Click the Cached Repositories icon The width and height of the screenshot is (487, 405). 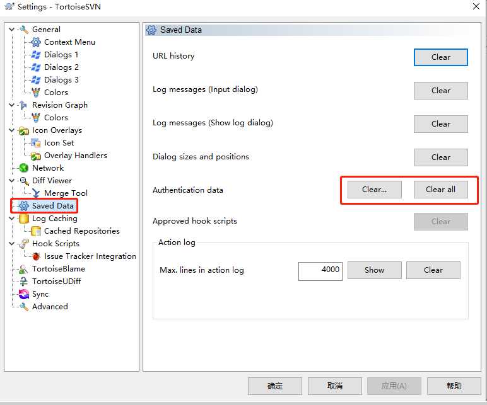(x=36, y=231)
